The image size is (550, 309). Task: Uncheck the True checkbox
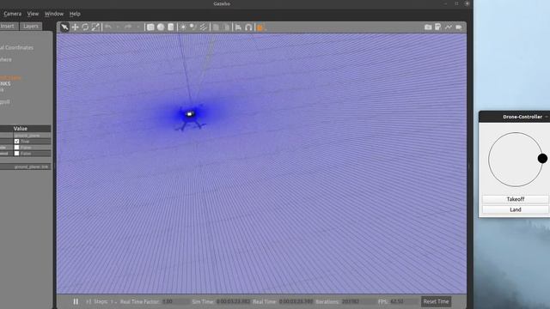click(16, 141)
